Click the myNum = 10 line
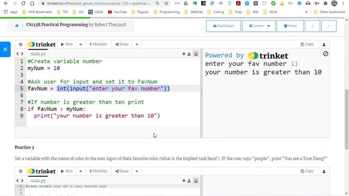 click(44, 68)
